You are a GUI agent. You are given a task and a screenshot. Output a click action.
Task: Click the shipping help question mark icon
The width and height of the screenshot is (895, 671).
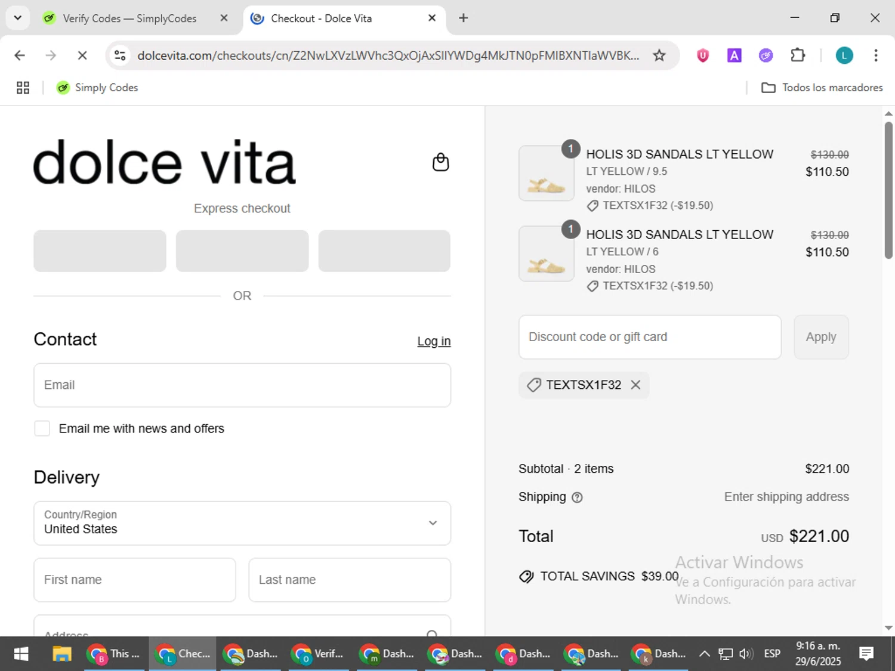[x=577, y=497]
